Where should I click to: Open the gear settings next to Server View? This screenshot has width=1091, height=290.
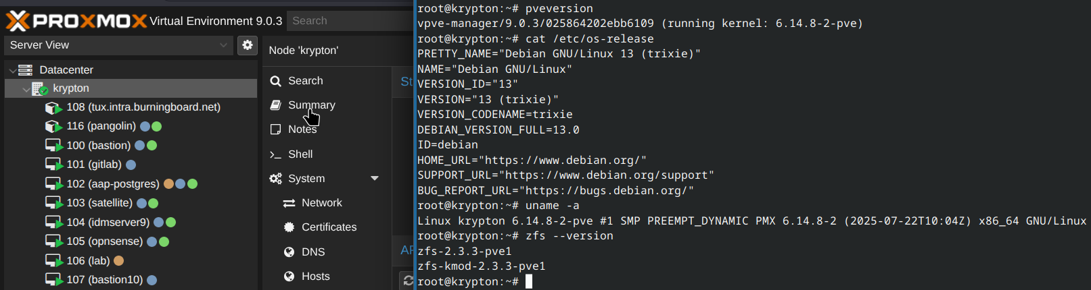point(248,45)
